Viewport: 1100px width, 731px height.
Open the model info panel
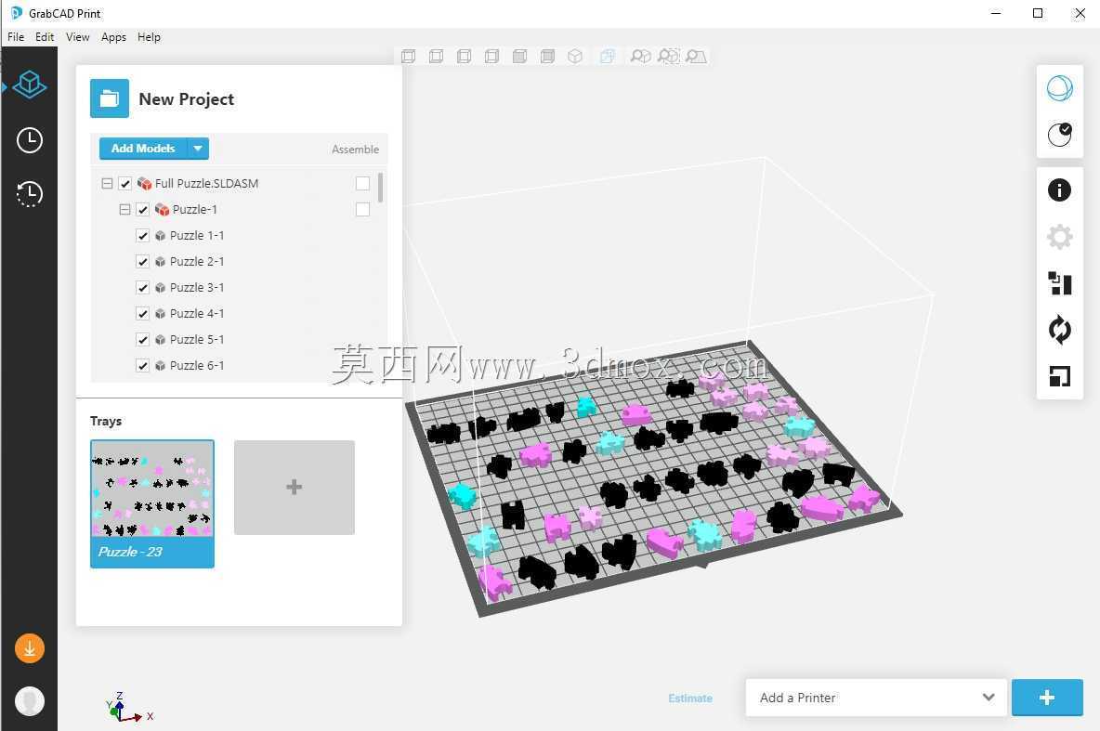pos(1059,190)
